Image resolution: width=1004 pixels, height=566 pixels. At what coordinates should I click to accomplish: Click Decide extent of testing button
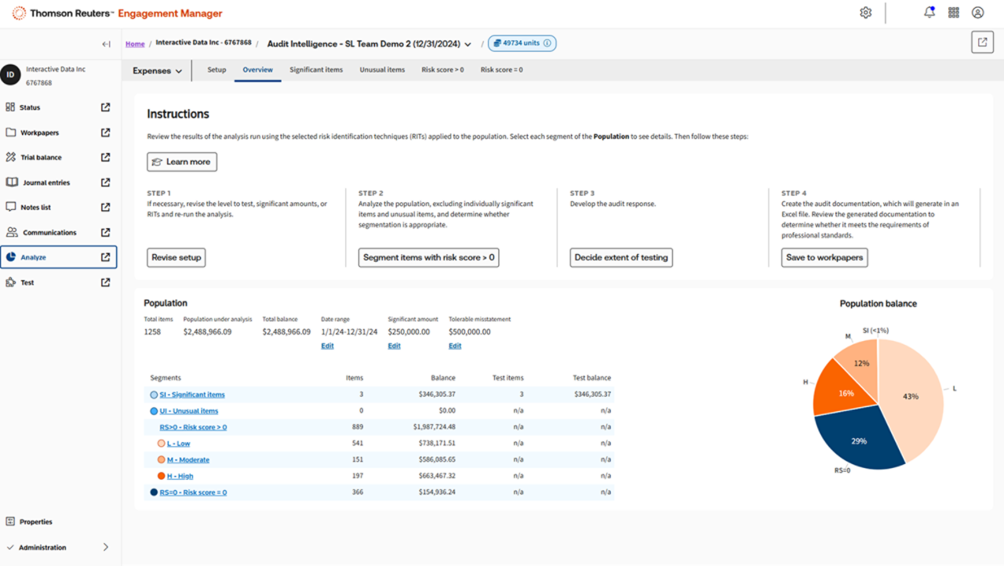tap(621, 257)
